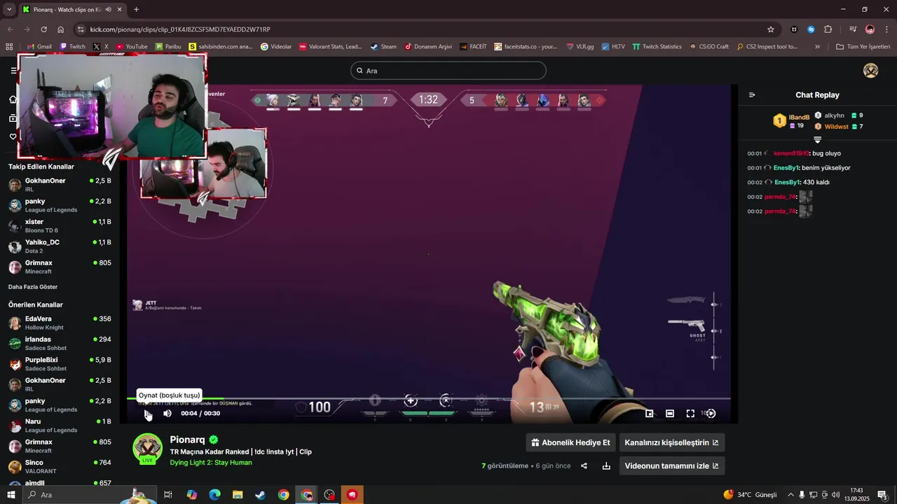Mute the tab with audio icon
This screenshot has width=897, height=504.
(108, 10)
